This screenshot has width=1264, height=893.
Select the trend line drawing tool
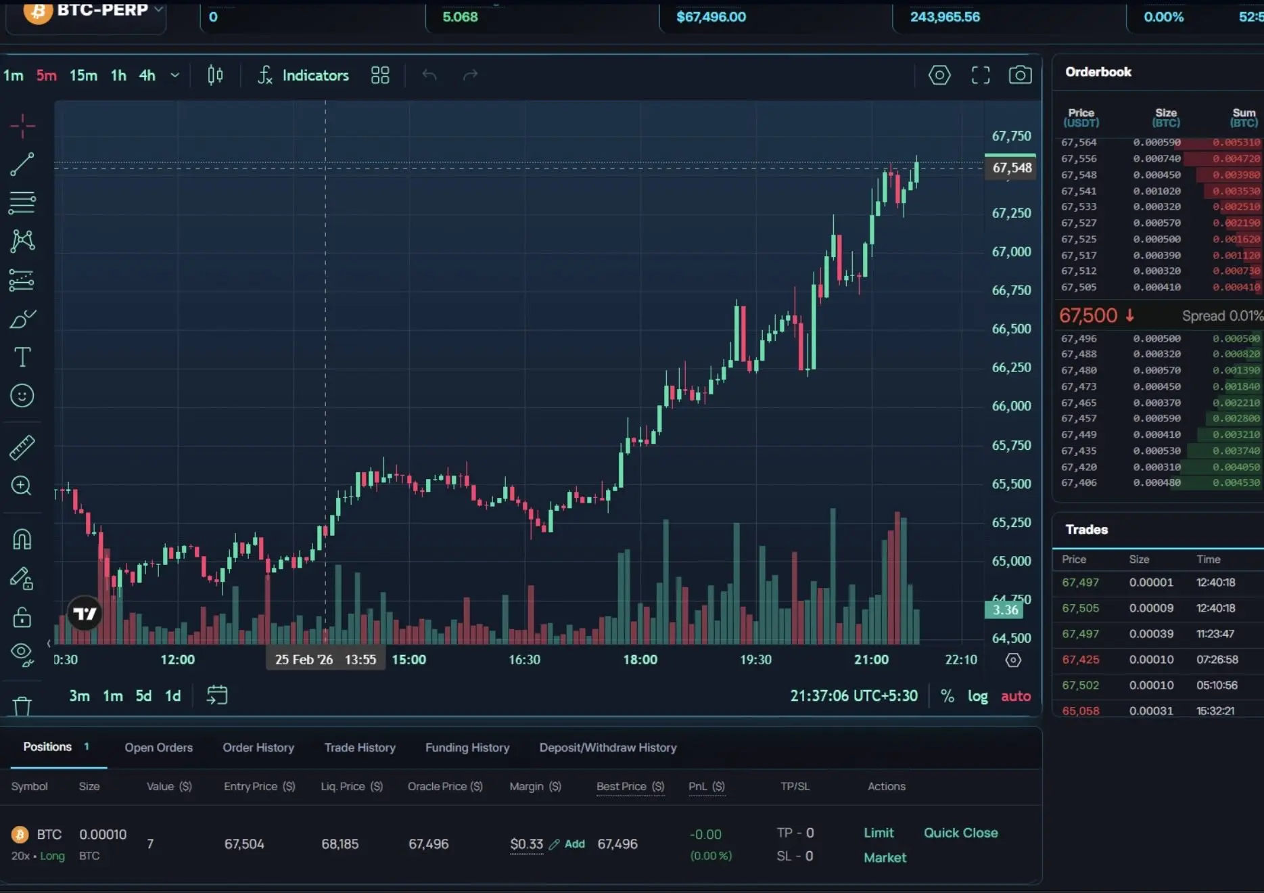[22, 164]
